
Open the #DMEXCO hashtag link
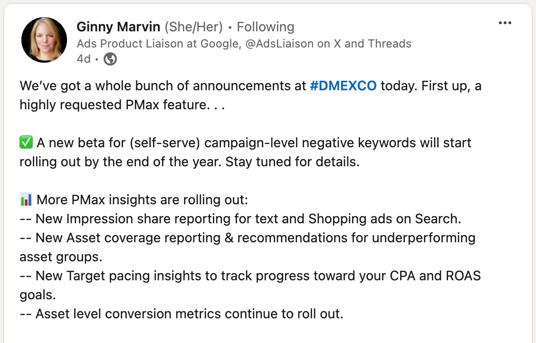343,86
